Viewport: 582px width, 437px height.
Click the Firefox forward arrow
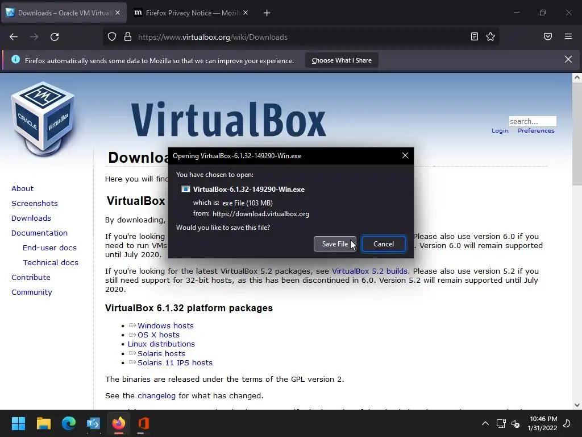34,37
